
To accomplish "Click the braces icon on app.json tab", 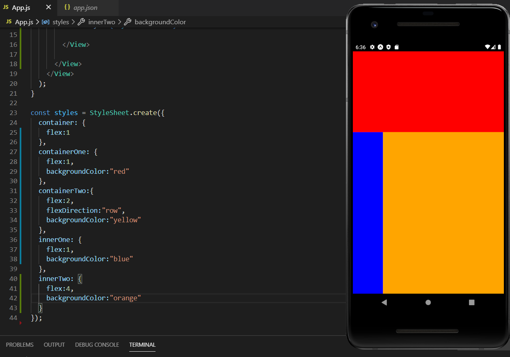I will tap(67, 8).
